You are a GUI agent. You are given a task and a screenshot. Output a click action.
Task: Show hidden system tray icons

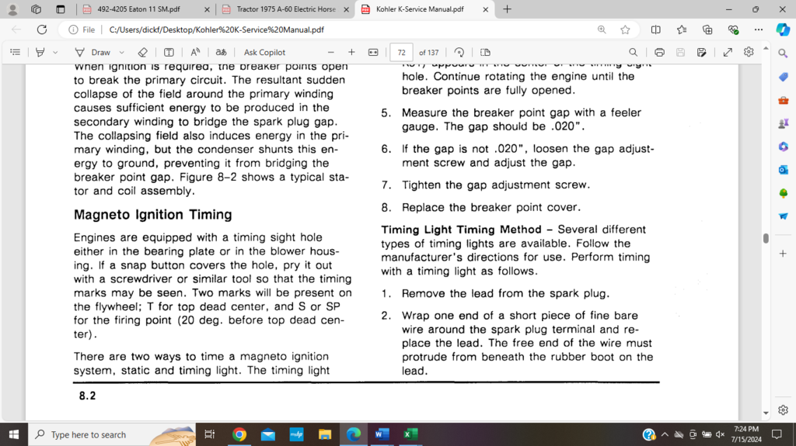pyautogui.click(x=665, y=434)
